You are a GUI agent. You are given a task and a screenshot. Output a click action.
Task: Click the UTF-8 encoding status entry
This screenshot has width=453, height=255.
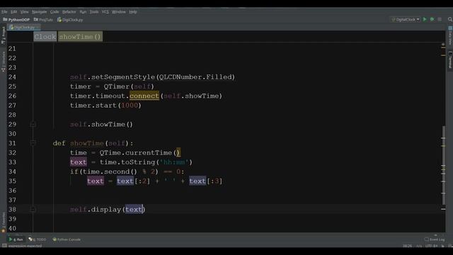(431, 246)
